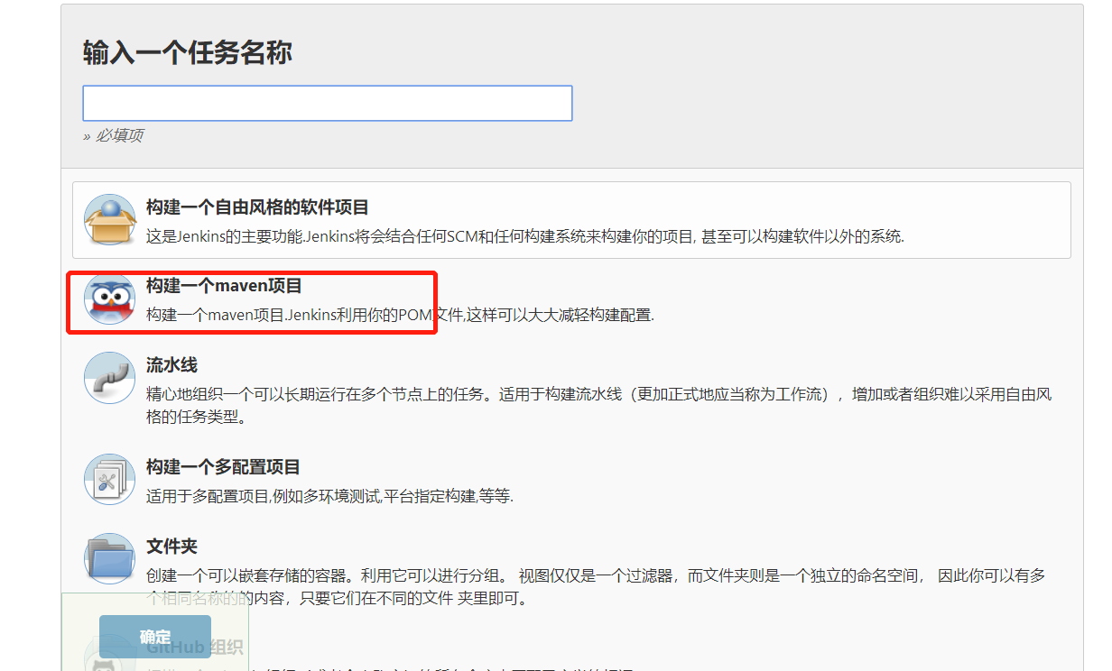
Task: Click folder description 创建一个可以嵌套存储的容器
Action: click(596, 586)
